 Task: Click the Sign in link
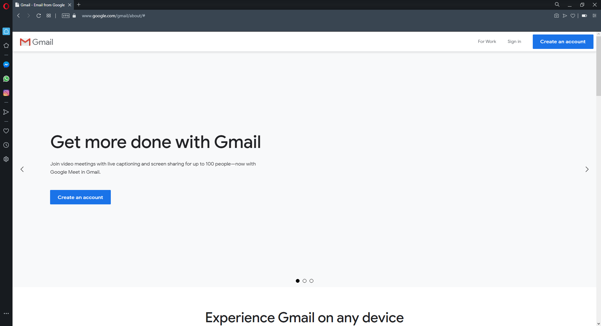tap(514, 41)
